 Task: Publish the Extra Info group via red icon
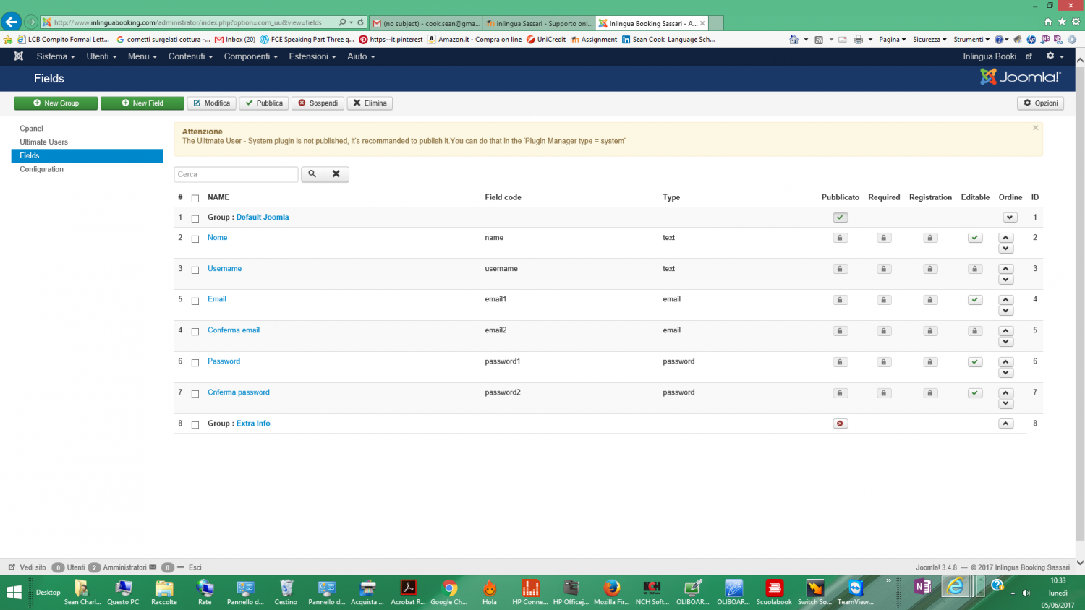(x=840, y=424)
